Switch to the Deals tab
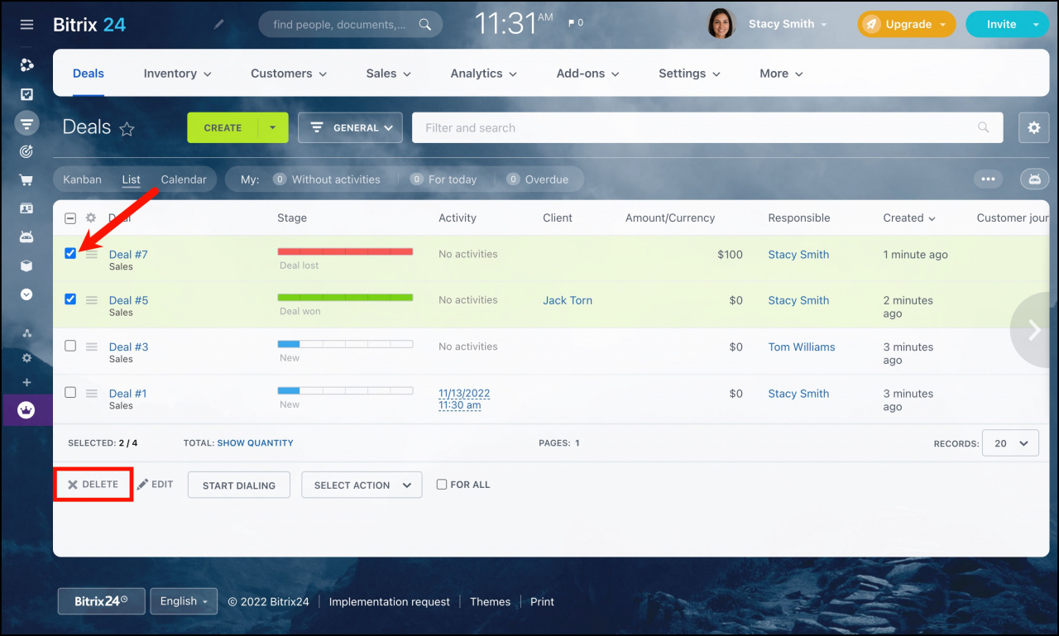The width and height of the screenshot is (1059, 636). pyautogui.click(x=89, y=74)
